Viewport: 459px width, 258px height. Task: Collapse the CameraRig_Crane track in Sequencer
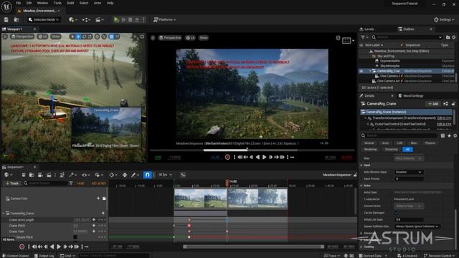pyautogui.click(x=4, y=214)
